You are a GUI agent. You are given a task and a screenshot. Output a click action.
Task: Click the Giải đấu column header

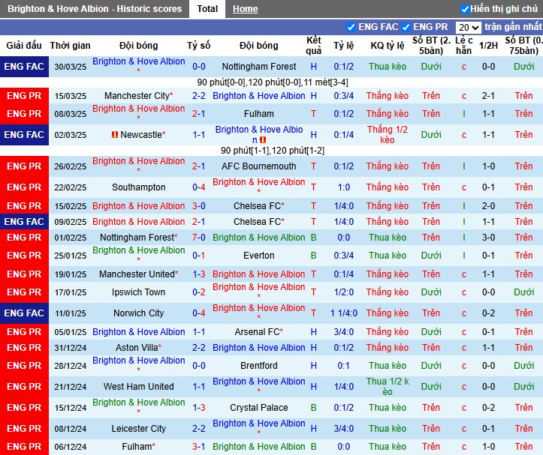click(x=24, y=45)
